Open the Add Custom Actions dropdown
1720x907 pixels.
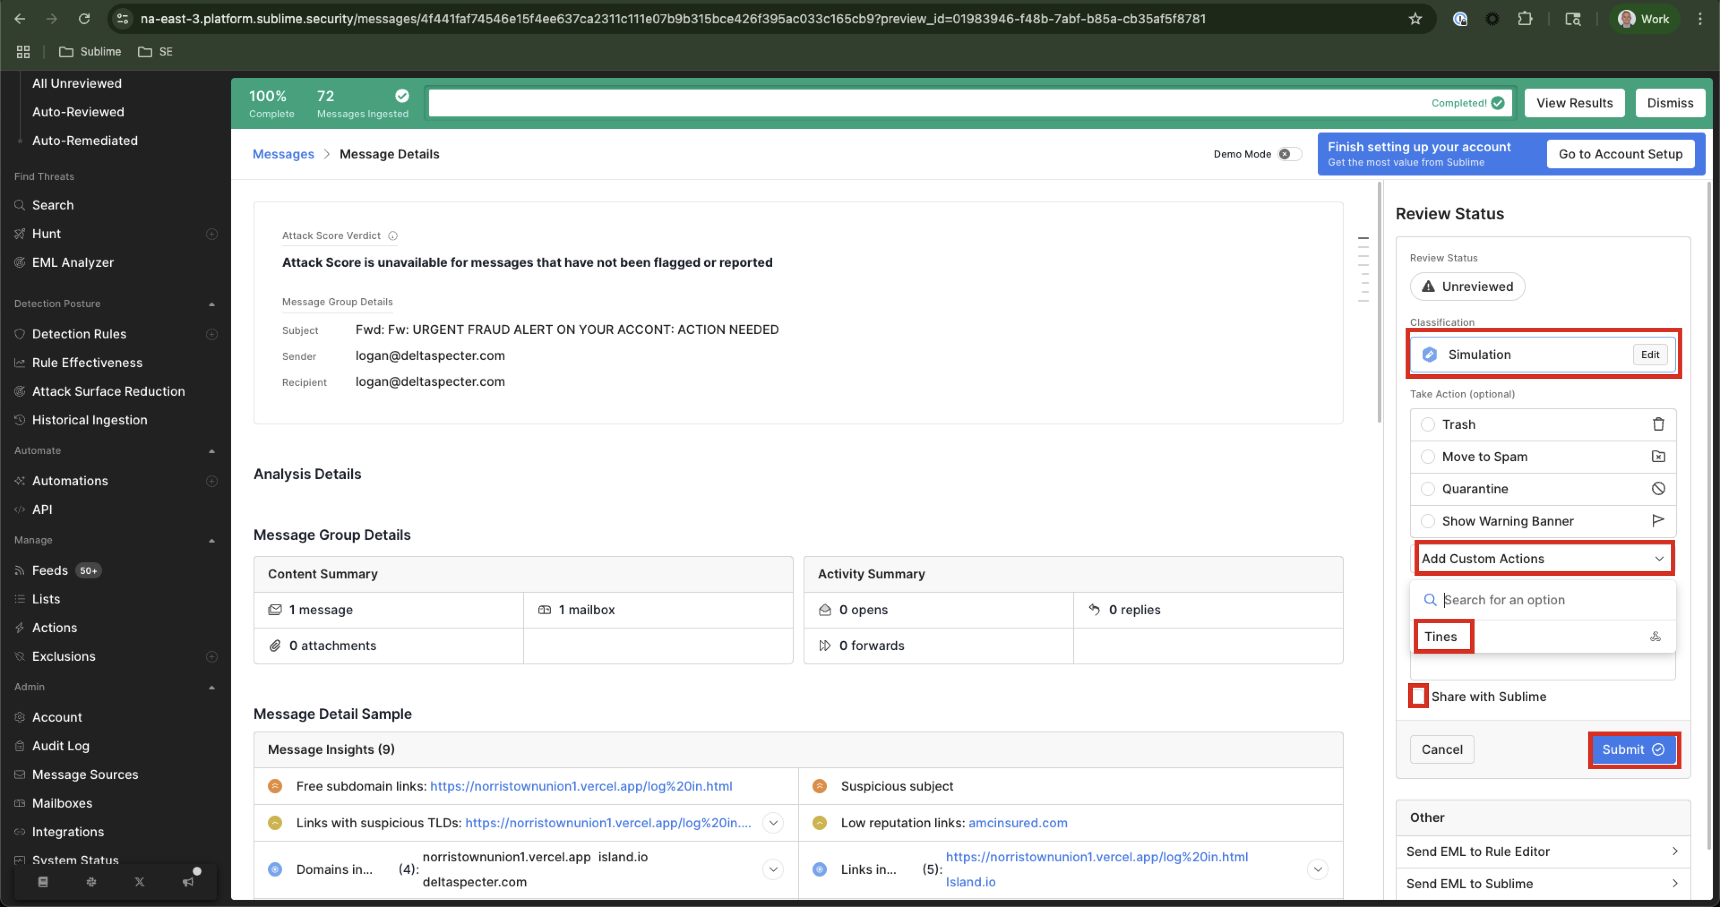tap(1542, 559)
